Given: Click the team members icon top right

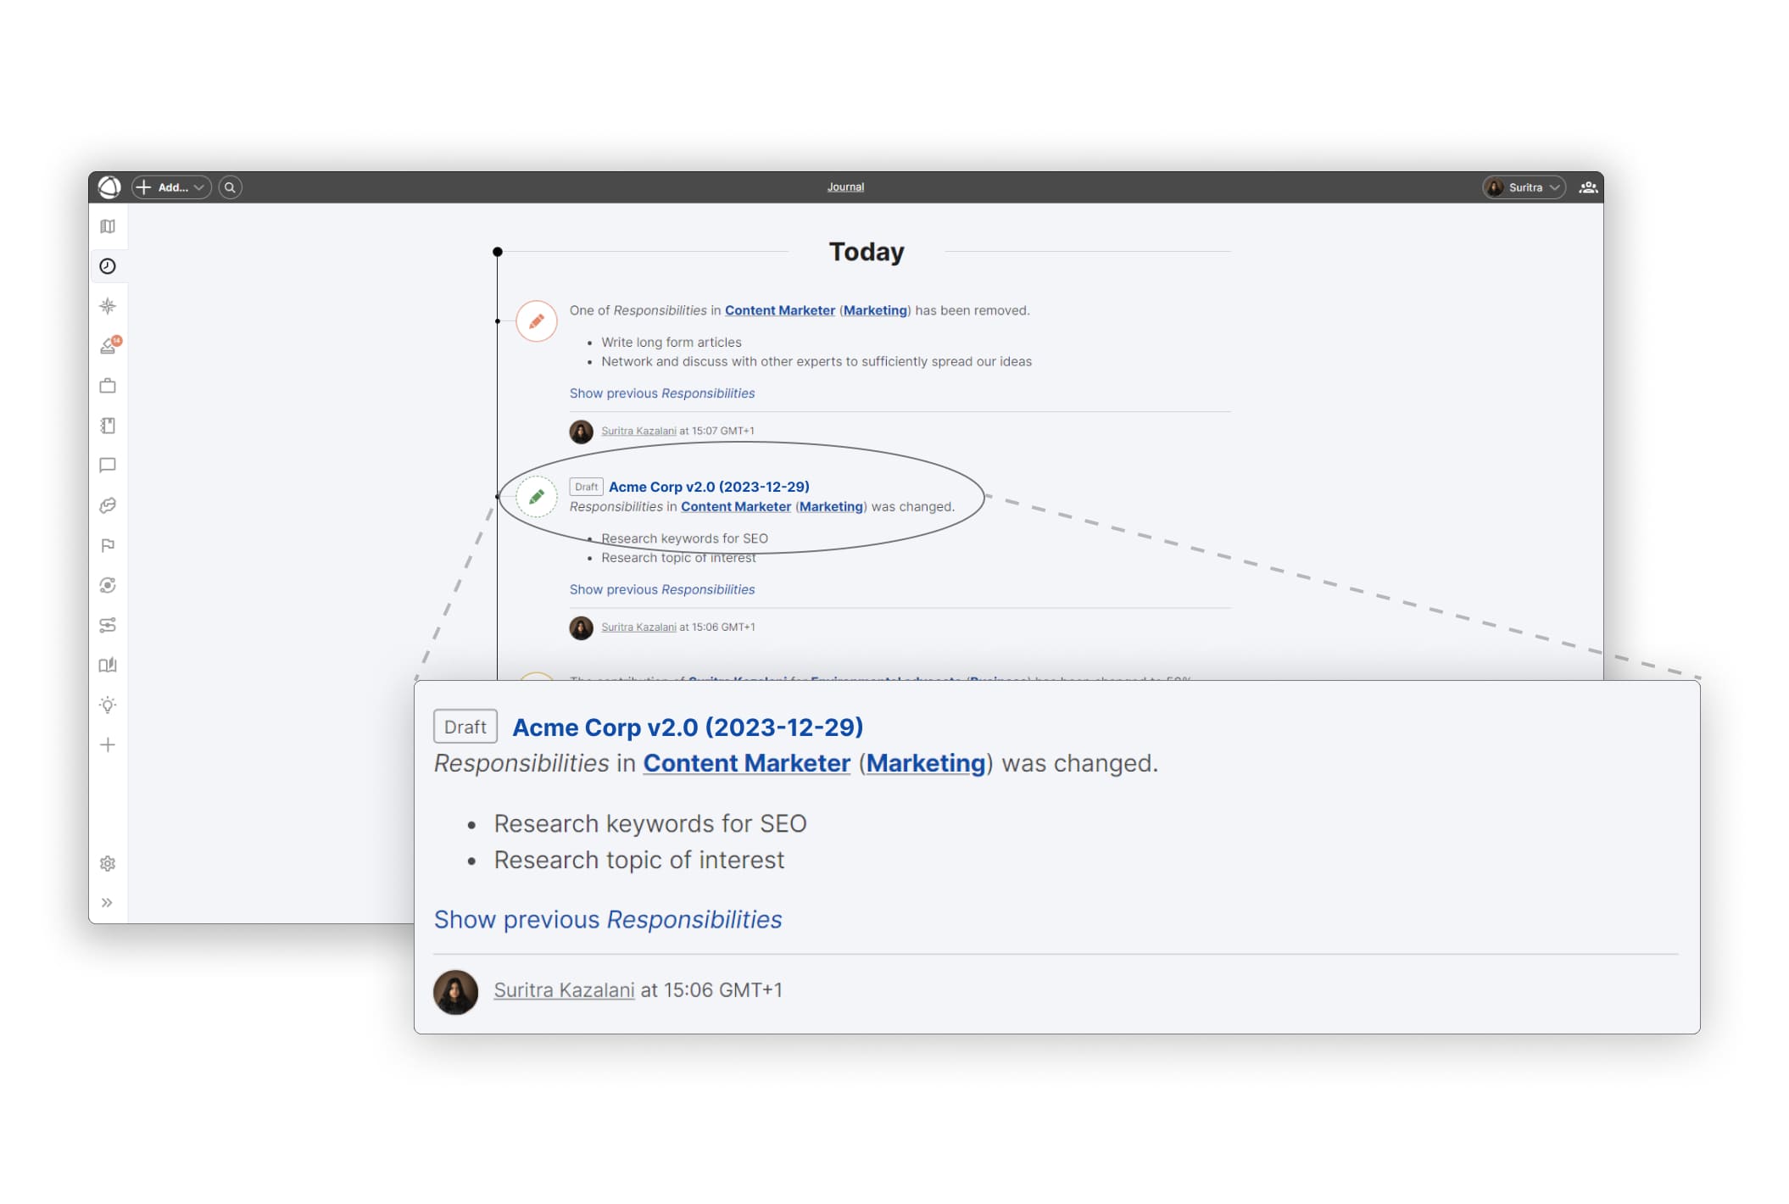Looking at the screenshot, I should pyautogui.click(x=1588, y=187).
